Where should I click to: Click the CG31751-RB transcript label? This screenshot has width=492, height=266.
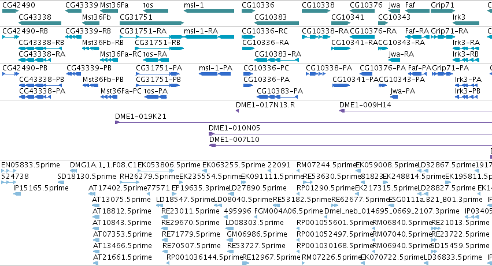coord(157,43)
